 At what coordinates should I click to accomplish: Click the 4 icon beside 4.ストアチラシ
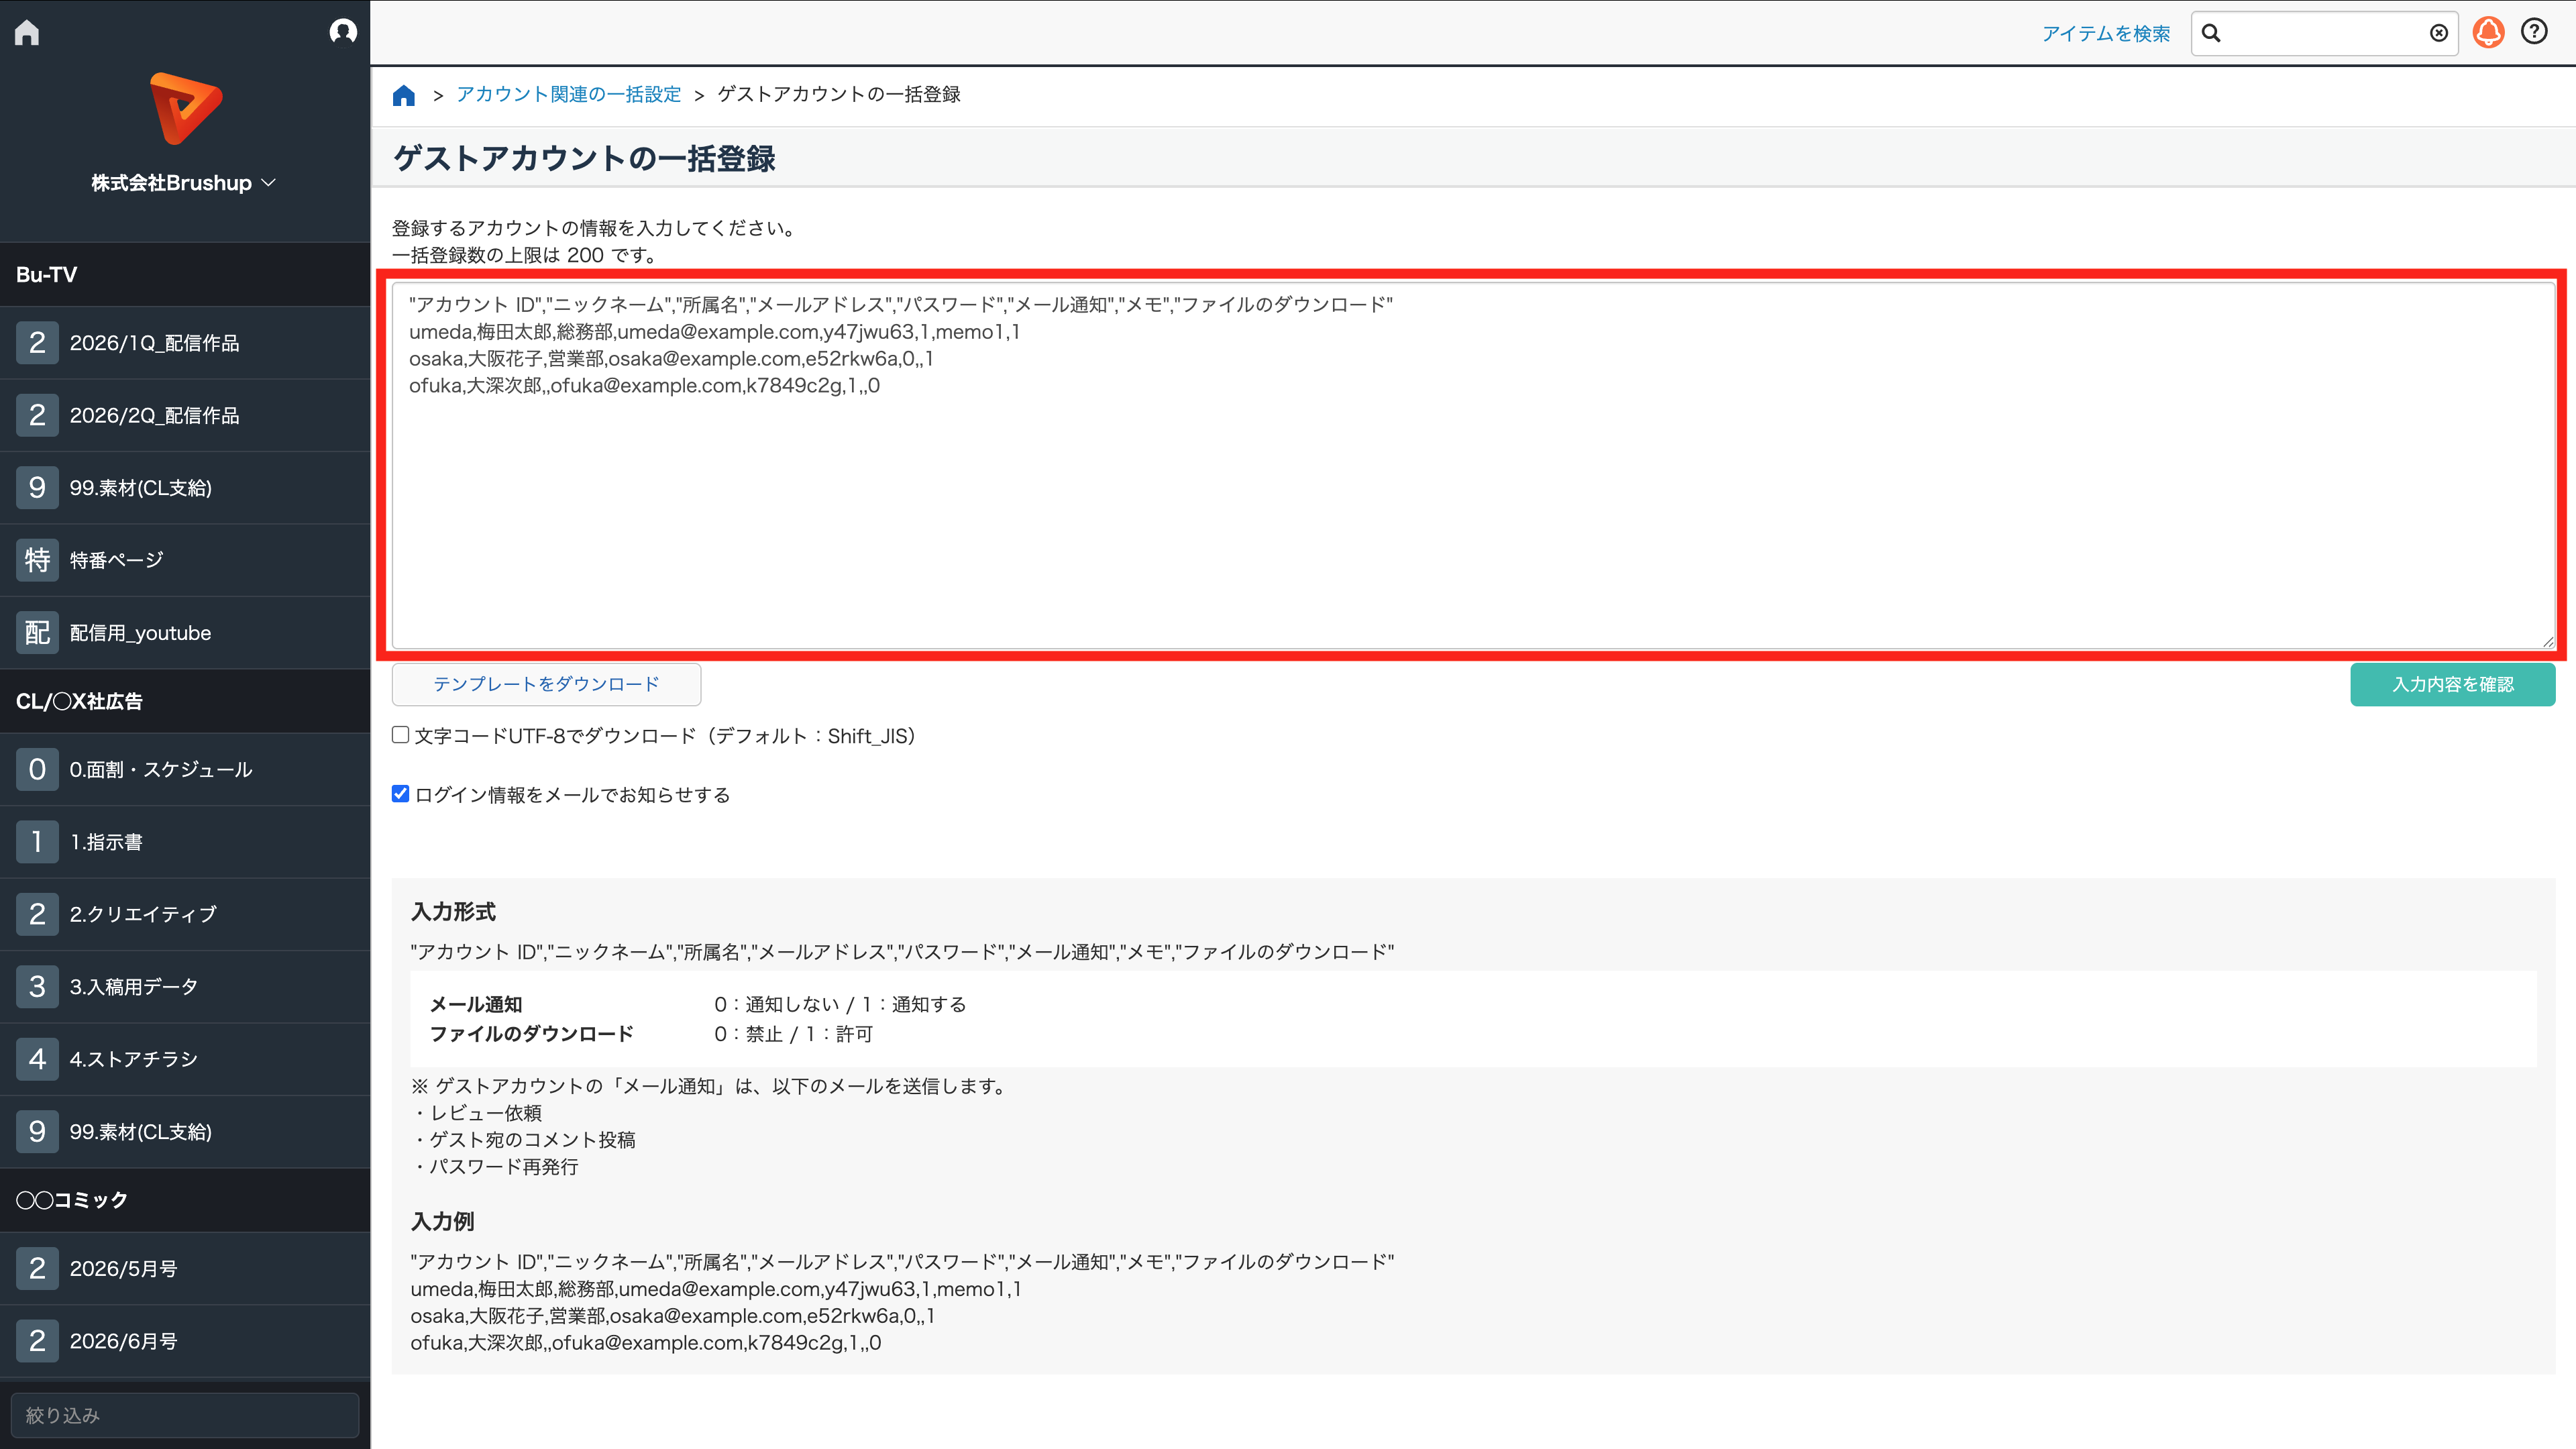[x=37, y=1059]
